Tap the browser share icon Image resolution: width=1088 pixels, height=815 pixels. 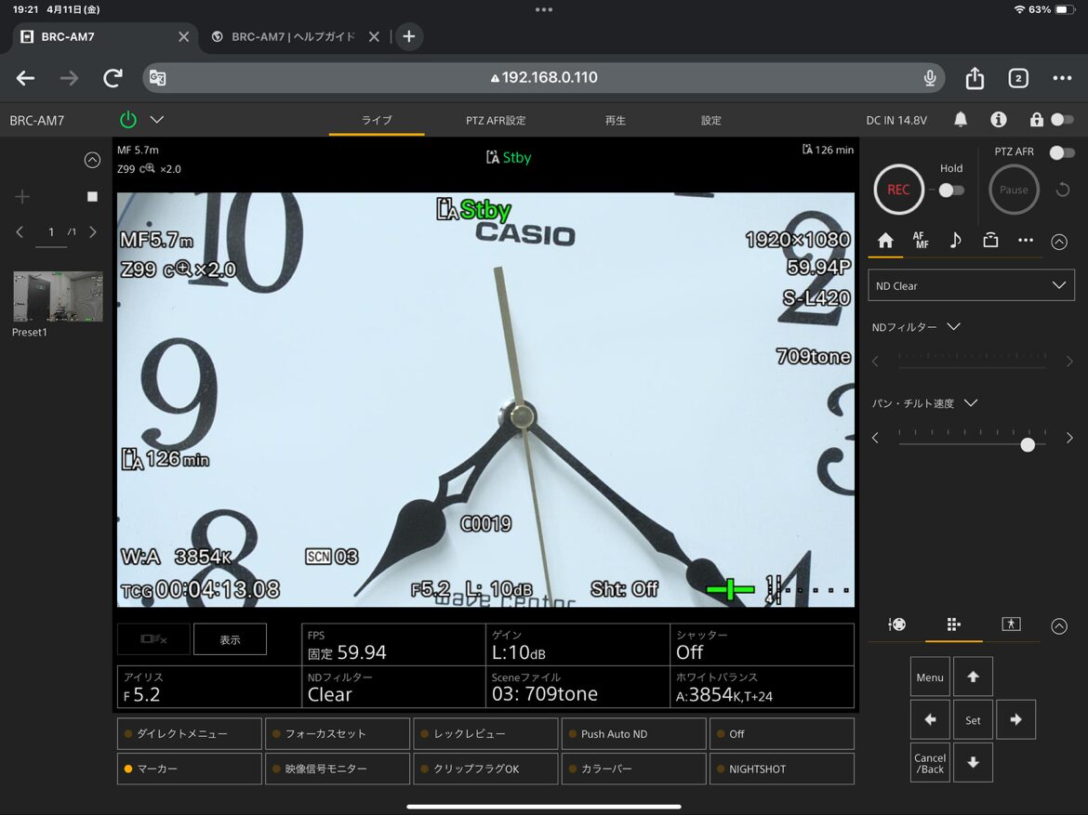(x=975, y=78)
